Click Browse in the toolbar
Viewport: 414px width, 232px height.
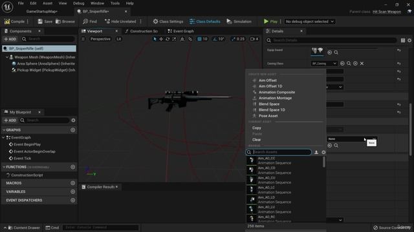[x=65, y=21]
